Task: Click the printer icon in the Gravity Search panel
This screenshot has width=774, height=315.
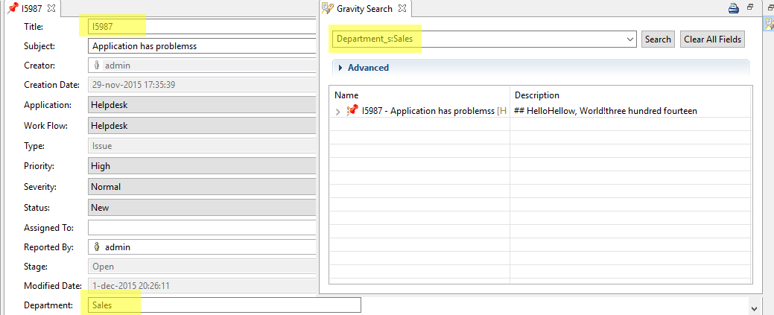Action: (x=733, y=8)
